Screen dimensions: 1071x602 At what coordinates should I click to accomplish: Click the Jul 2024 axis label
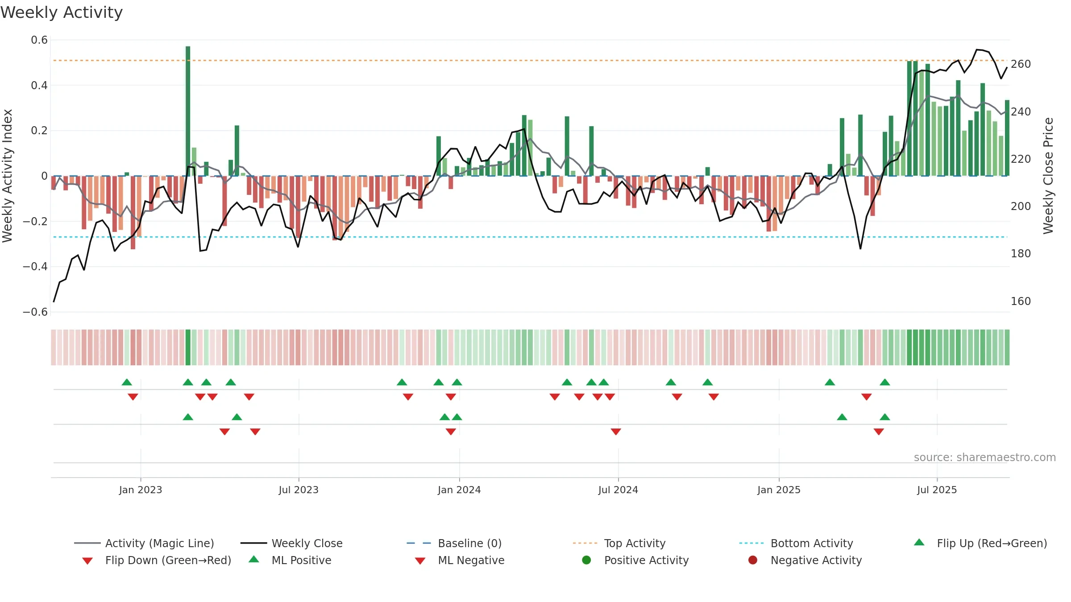pyautogui.click(x=618, y=490)
